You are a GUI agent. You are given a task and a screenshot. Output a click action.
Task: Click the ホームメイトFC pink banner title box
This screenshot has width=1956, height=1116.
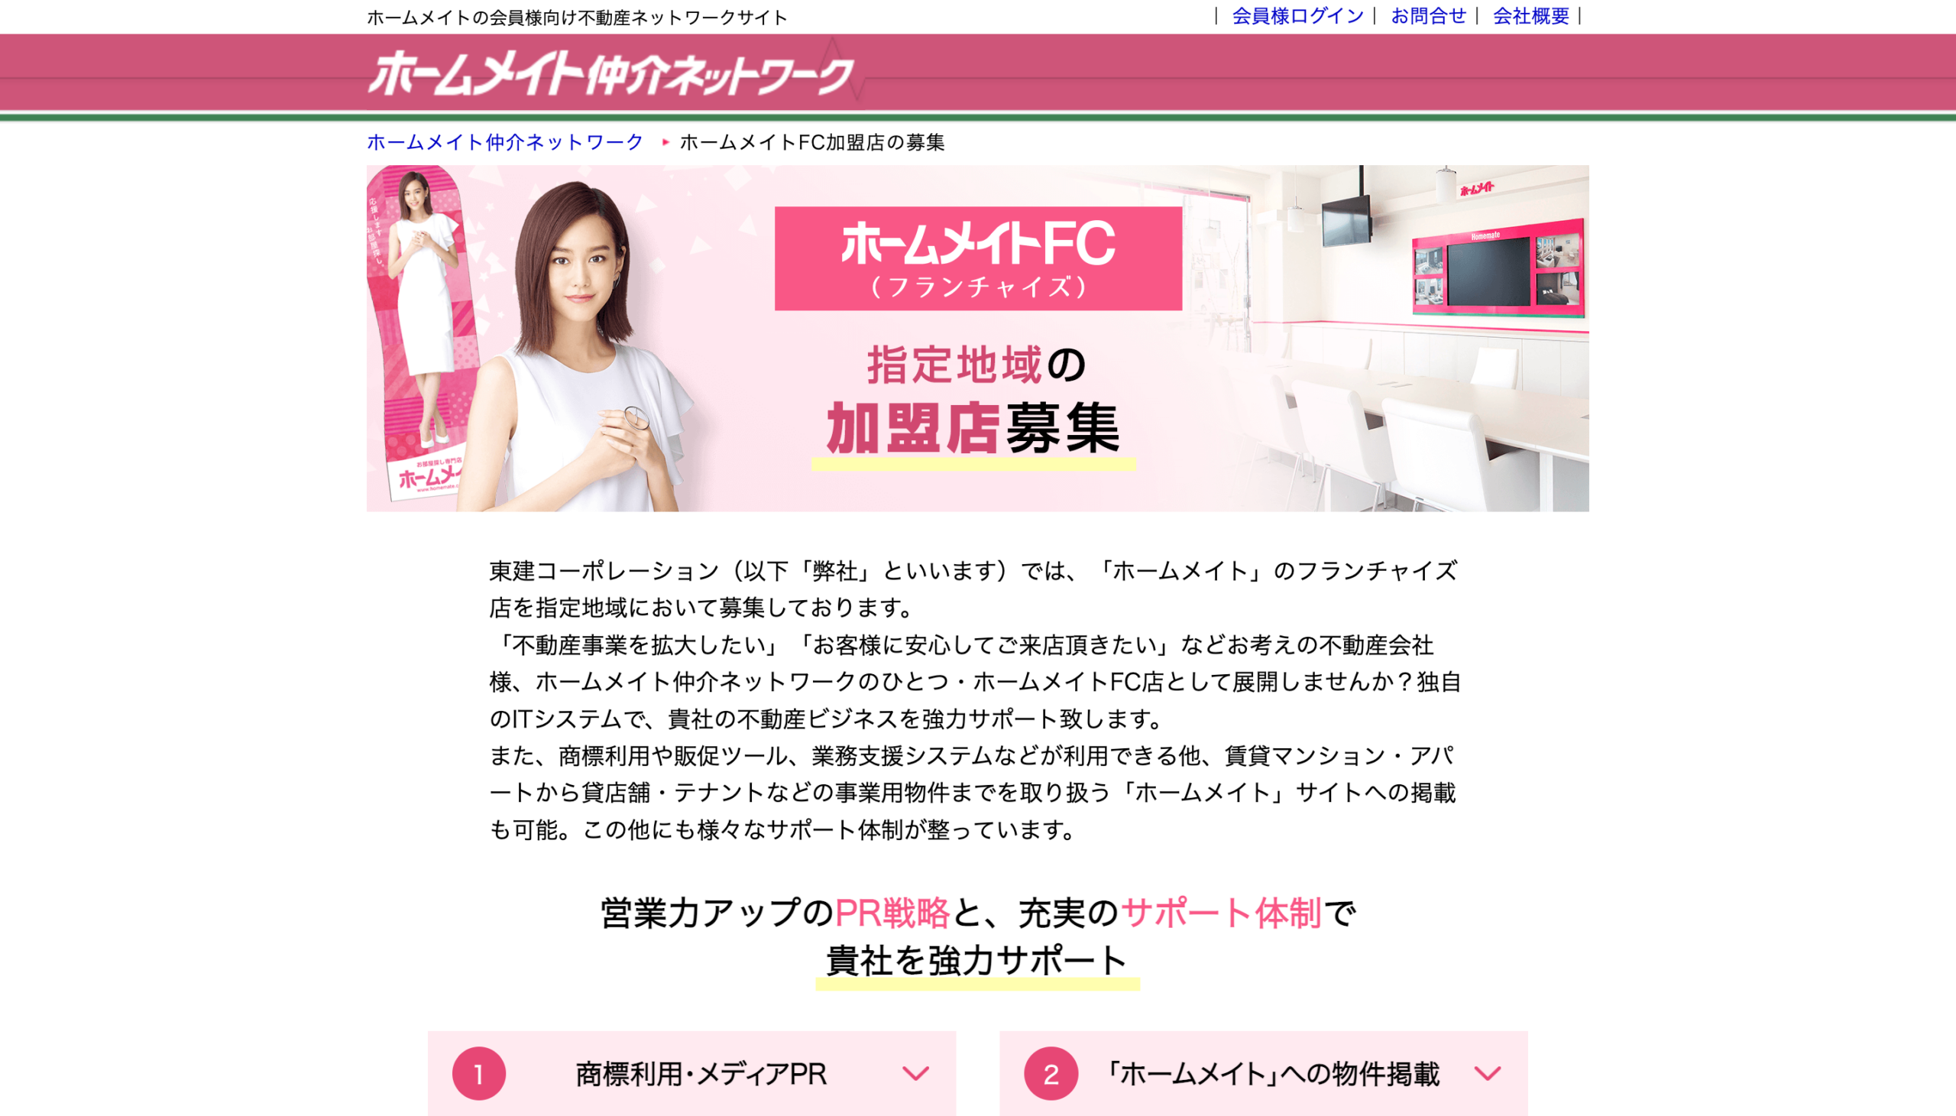coord(977,258)
